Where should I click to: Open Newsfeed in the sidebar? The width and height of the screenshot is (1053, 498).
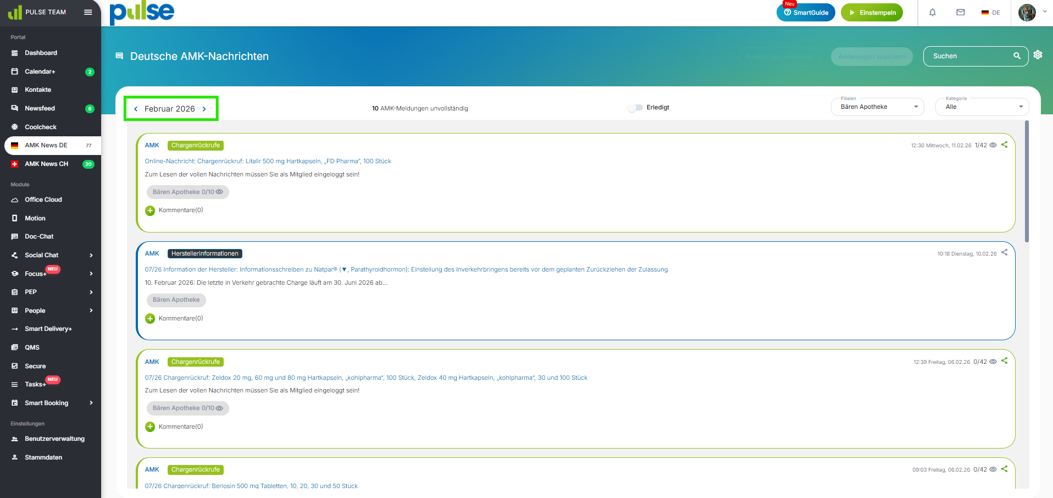(51, 108)
